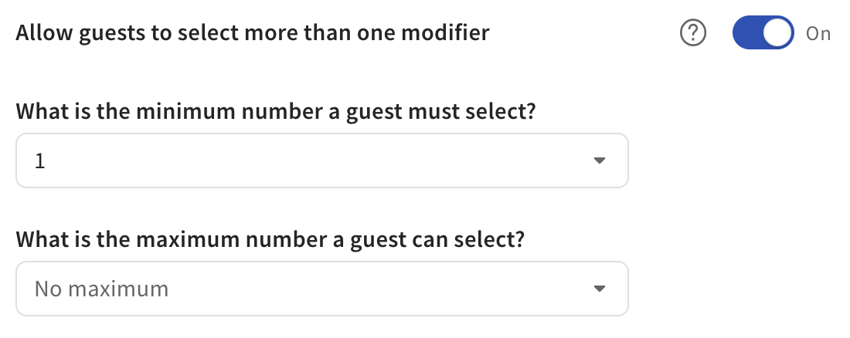This screenshot has height=338, width=850.
Task: Open the minimum number dropdown
Action: (321, 161)
